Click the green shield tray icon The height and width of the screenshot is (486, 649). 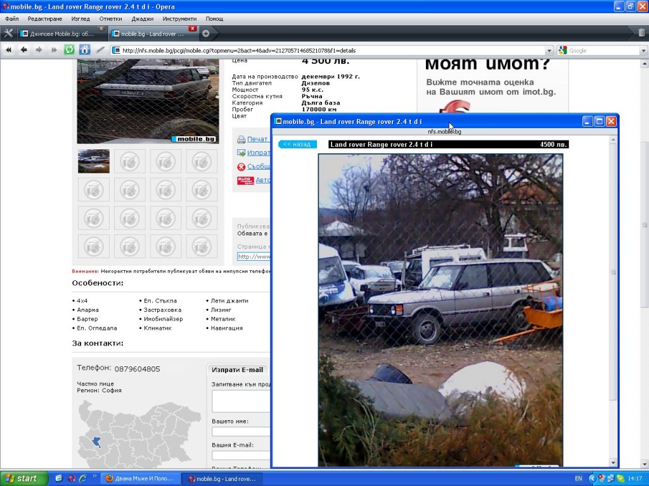click(x=620, y=478)
